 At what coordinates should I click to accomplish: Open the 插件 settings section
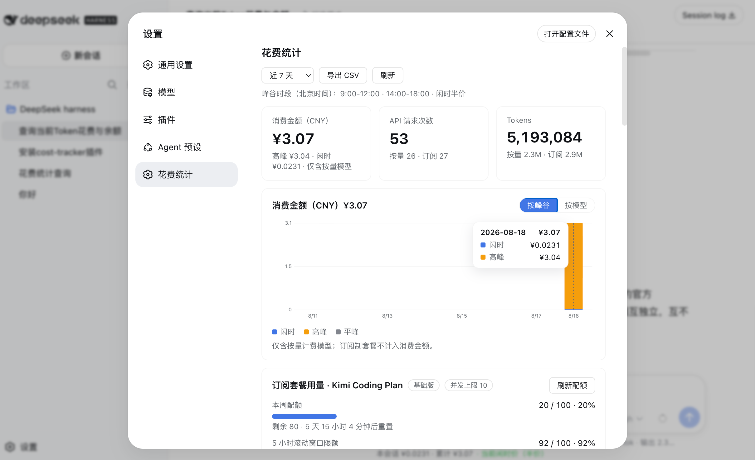click(186, 120)
